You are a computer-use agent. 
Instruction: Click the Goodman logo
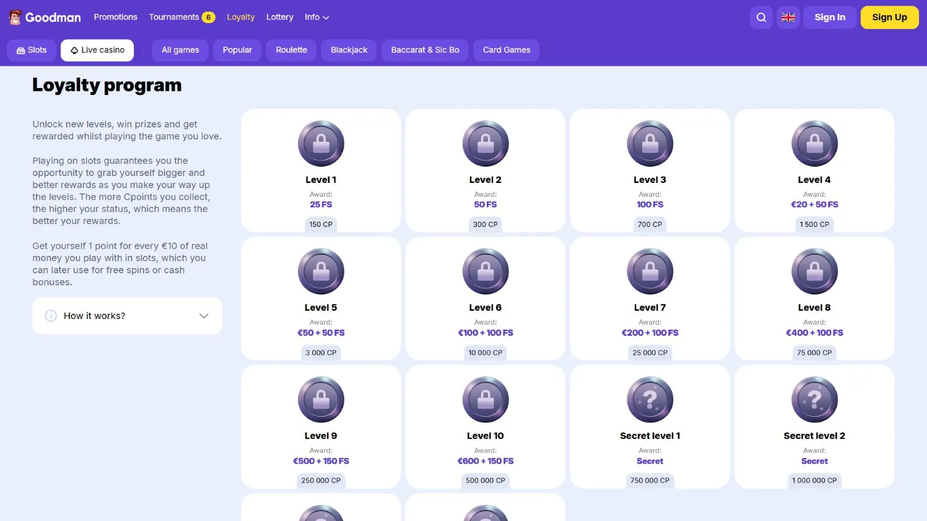click(45, 17)
